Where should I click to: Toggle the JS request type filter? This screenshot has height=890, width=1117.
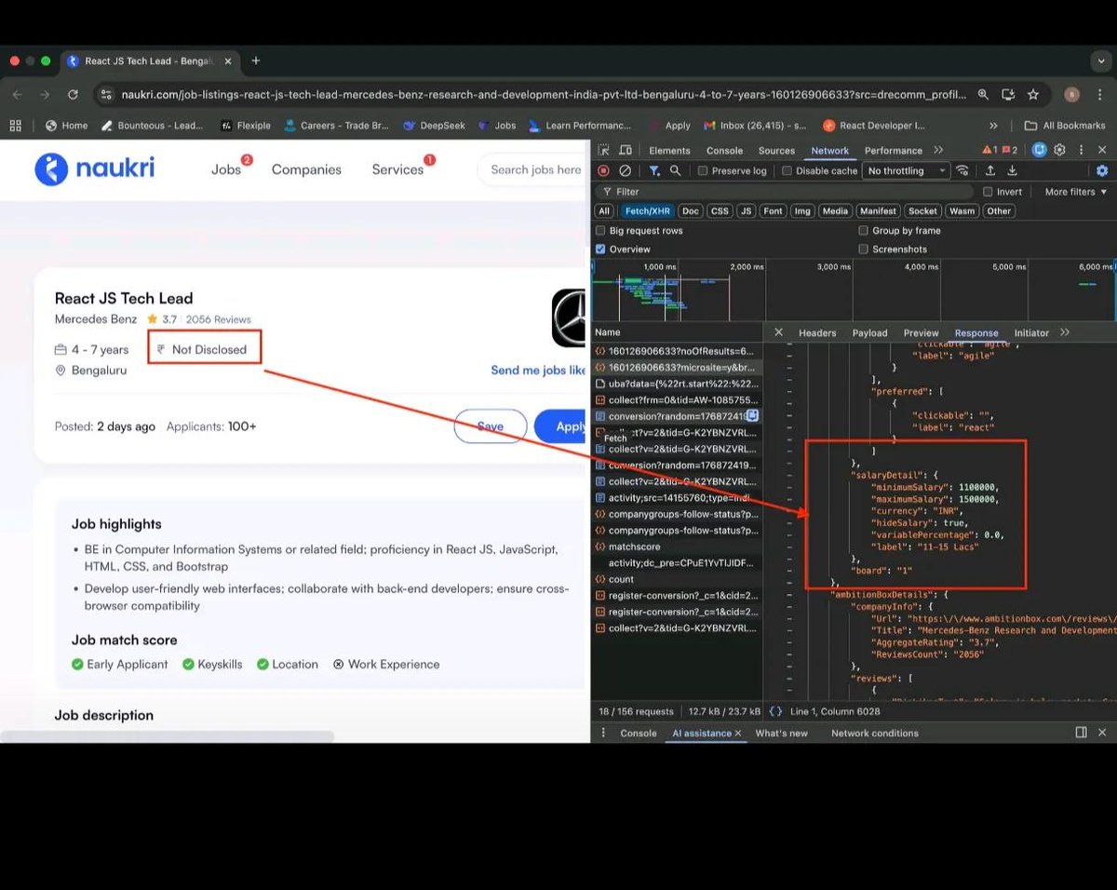[x=746, y=211]
